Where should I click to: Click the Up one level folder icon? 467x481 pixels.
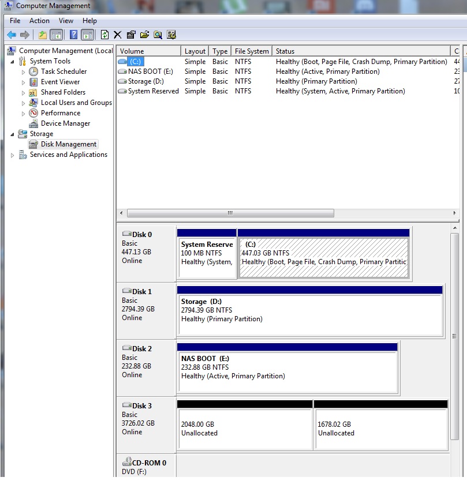click(42, 35)
